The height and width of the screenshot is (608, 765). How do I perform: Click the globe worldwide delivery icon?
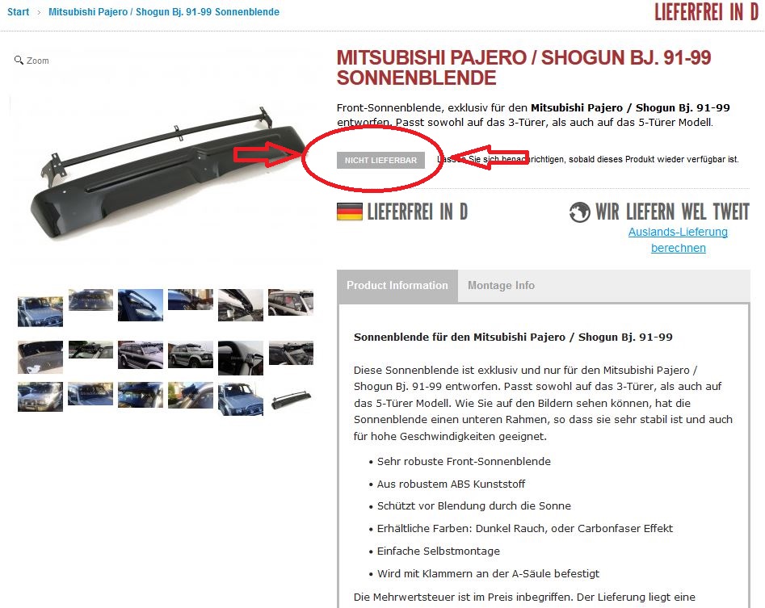579,212
